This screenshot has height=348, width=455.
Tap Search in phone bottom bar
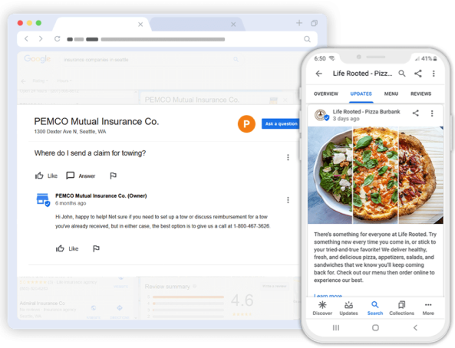click(375, 308)
